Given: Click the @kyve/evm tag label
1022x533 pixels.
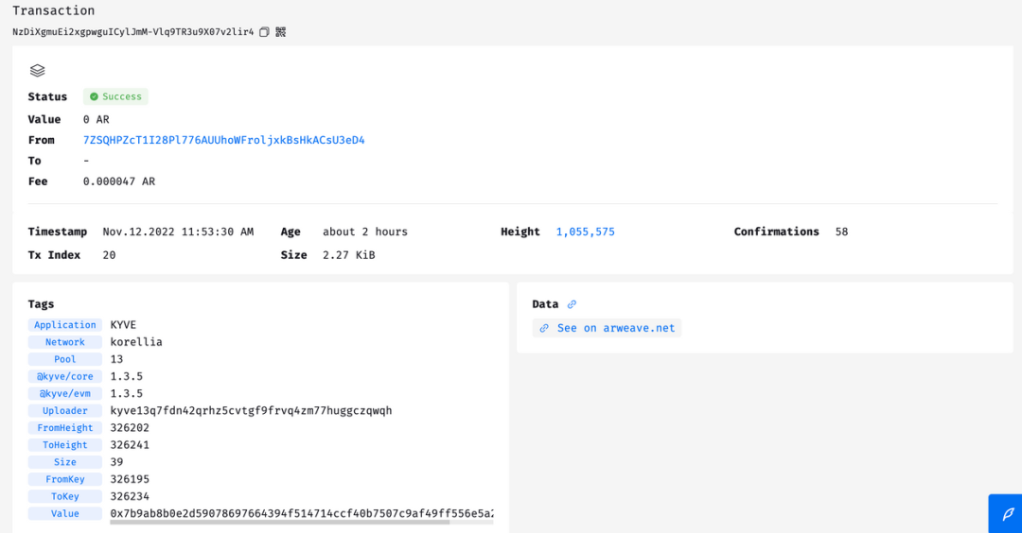Looking at the screenshot, I should click(x=65, y=393).
